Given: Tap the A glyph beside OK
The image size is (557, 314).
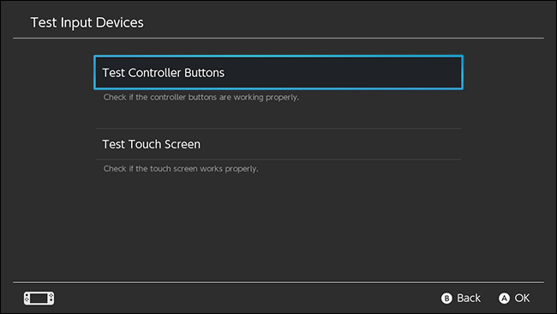Looking at the screenshot, I should [504, 298].
